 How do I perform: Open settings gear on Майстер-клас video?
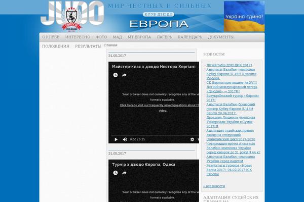(x=192, y=139)
